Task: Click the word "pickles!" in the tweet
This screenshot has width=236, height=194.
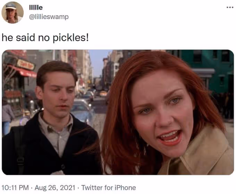Action: [71, 38]
